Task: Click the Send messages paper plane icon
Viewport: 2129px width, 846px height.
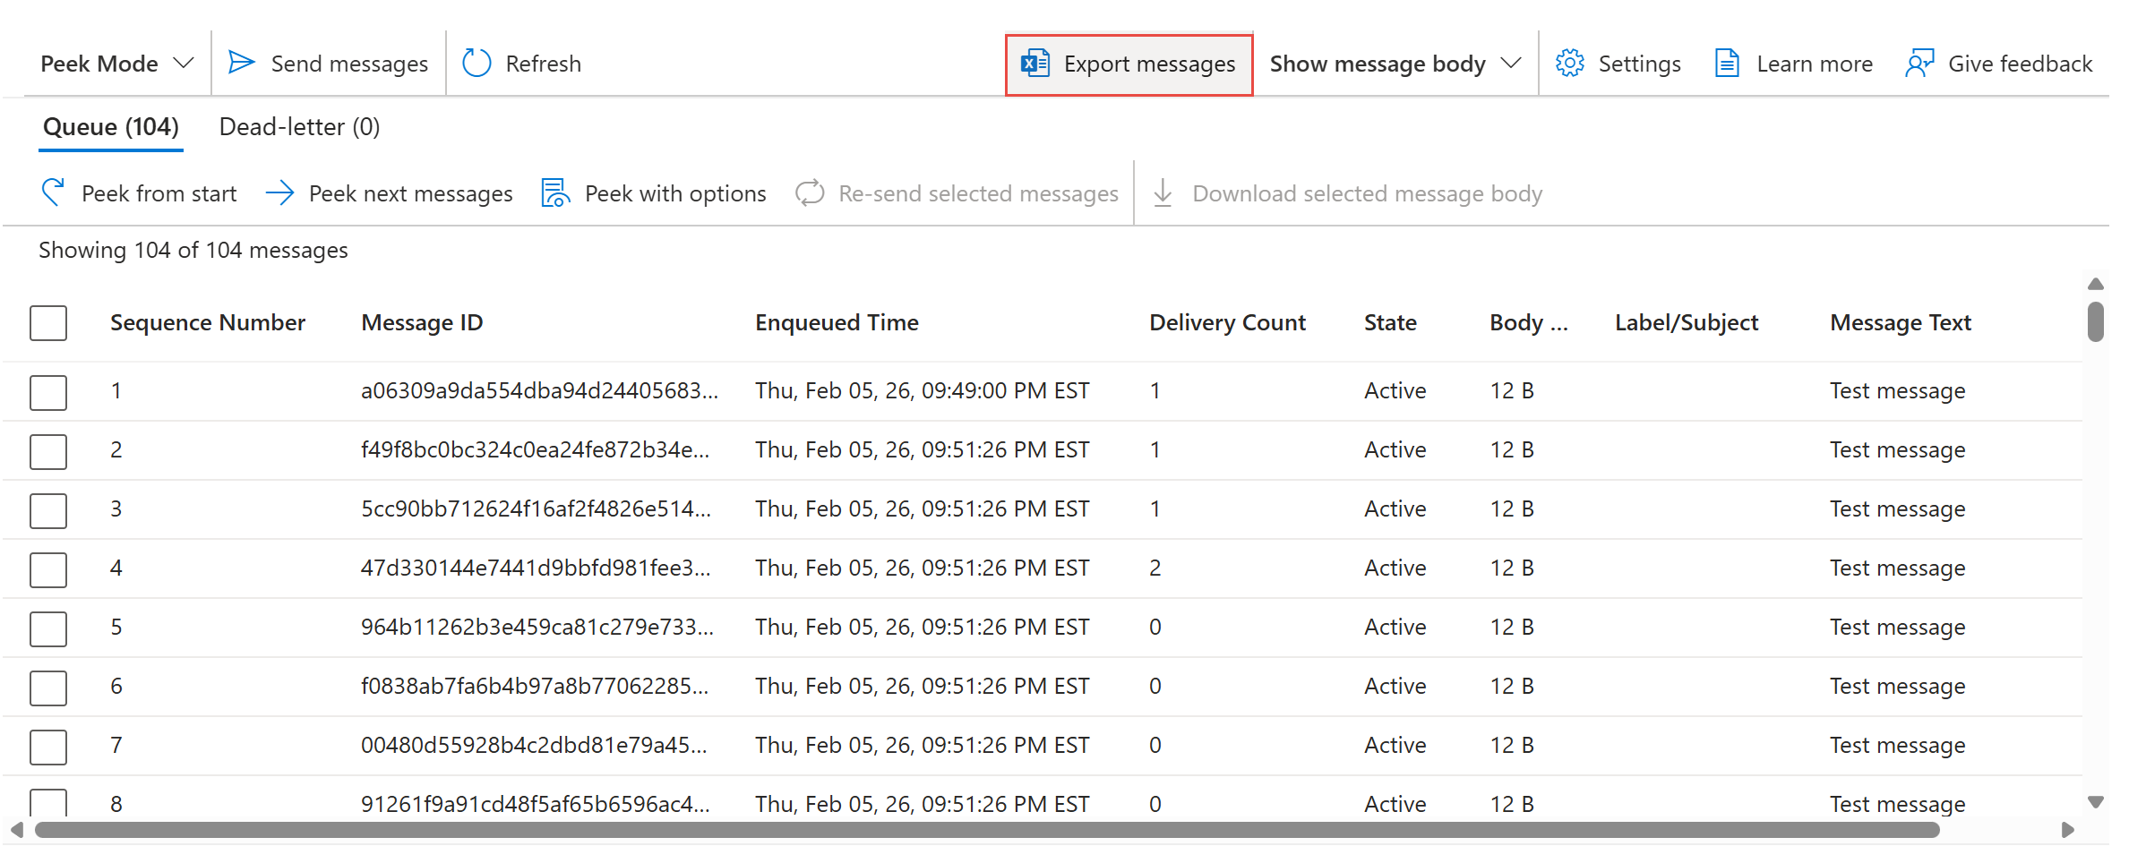Action: [x=241, y=63]
